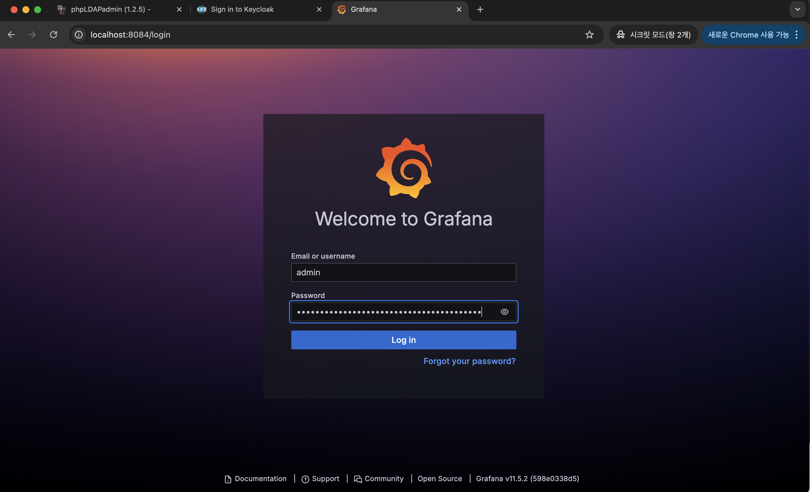Screen dimensions: 810x492
Task: Click the Support question mark icon
Action: click(x=305, y=479)
